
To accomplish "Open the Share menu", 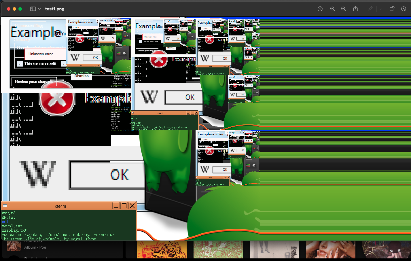I will [355, 9].
